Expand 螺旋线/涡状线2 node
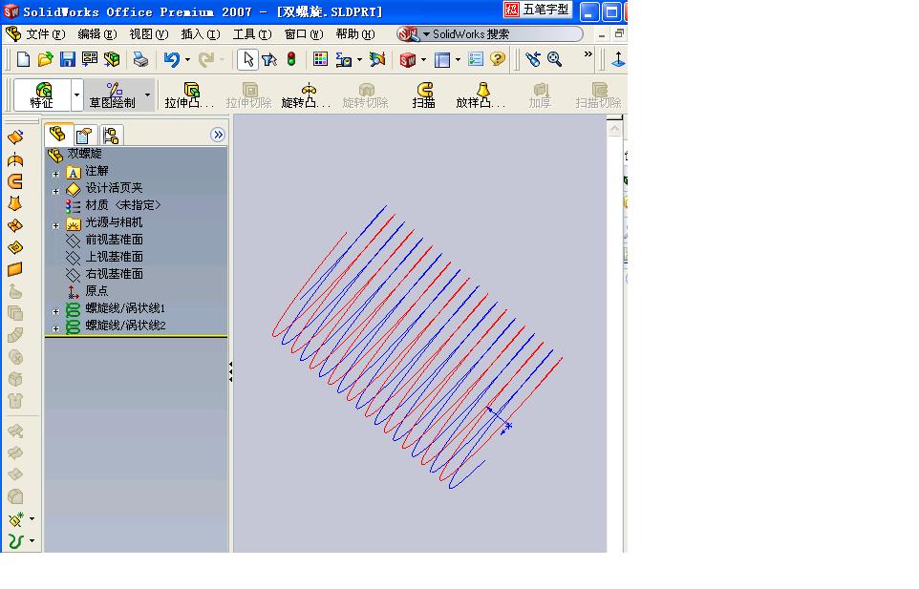Viewport: 919px width, 589px height. click(55, 328)
